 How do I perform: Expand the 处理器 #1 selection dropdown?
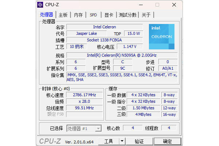(x=98, y=128)
